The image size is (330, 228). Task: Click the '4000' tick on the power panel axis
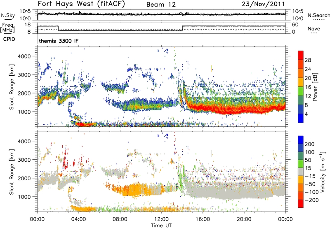24,56
